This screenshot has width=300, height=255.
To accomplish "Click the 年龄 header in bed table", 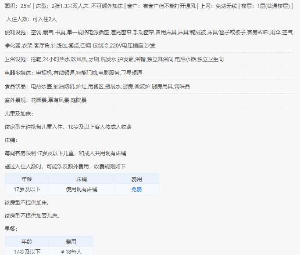I will 27,179.
